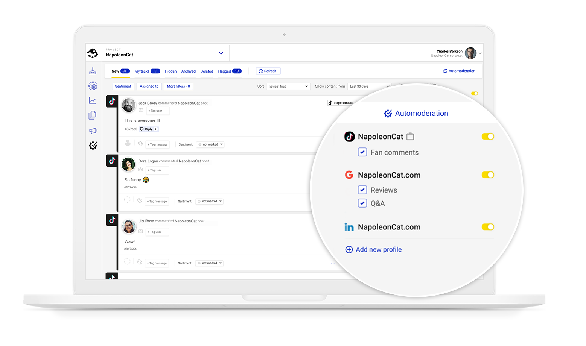
Task: Click Charles Berkson's profile picture
Action: tap(470, 53)
